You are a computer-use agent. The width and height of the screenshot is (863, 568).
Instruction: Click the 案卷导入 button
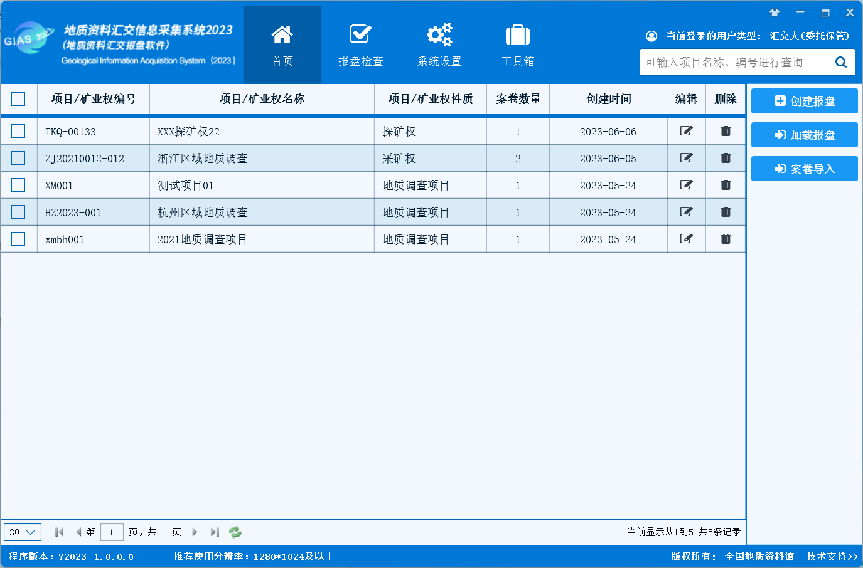[805, 169]
